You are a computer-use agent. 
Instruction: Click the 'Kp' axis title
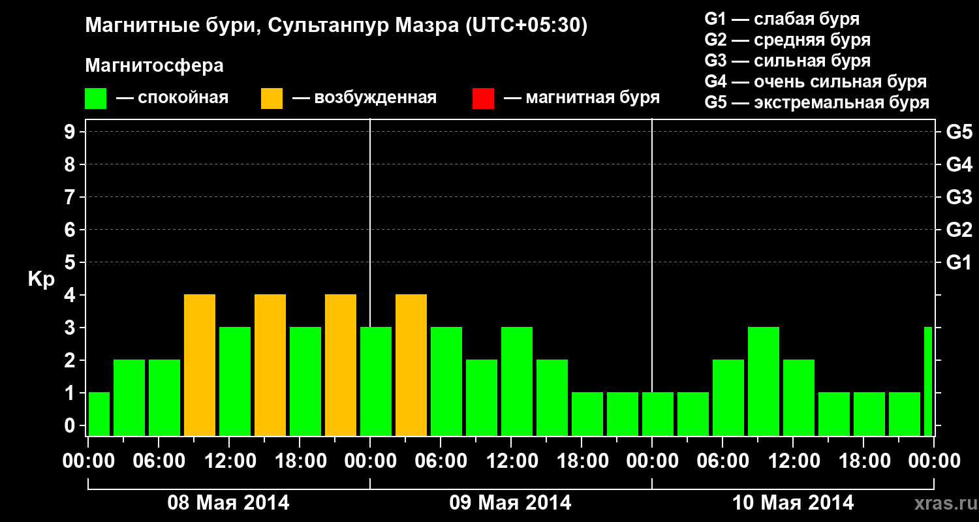[x=41, y=279]
